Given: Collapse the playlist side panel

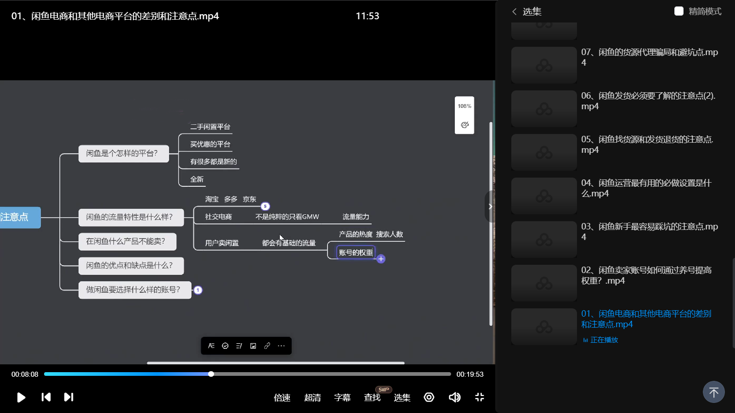Looking at the screenshot, I should click(x=490, y=206).
